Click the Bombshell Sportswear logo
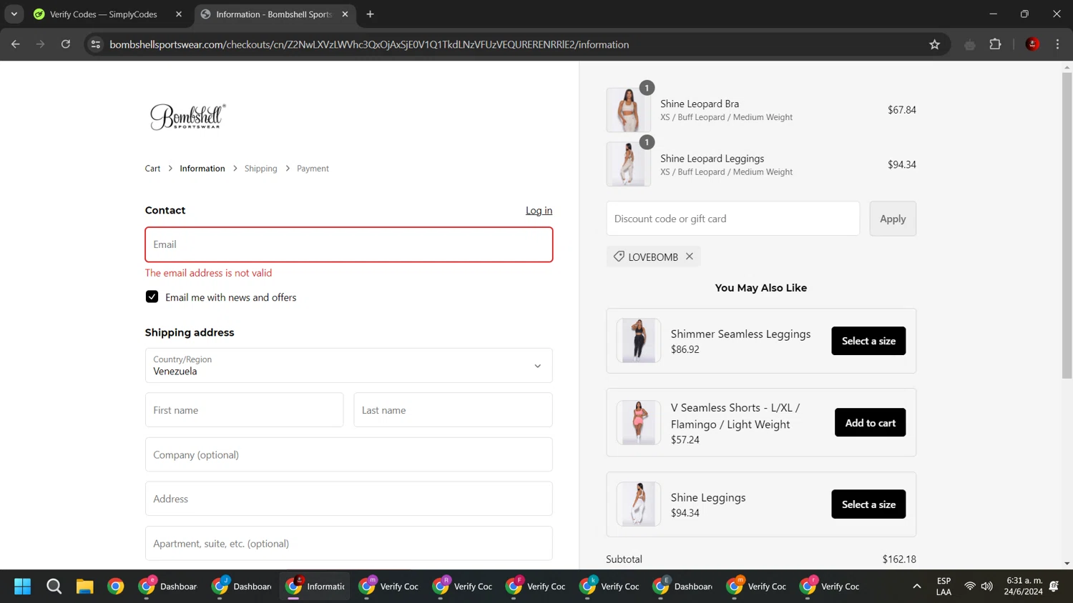Image resolution: width=1073 pixels, height=603 pixels. tap(187, 116)
